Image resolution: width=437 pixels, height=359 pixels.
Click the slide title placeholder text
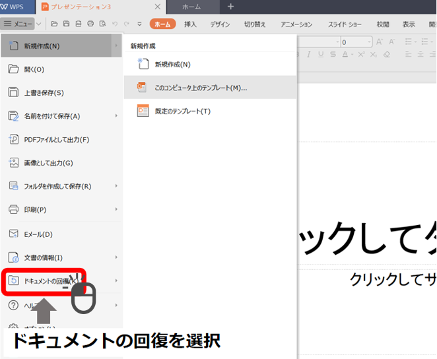[x=367, y=239]
